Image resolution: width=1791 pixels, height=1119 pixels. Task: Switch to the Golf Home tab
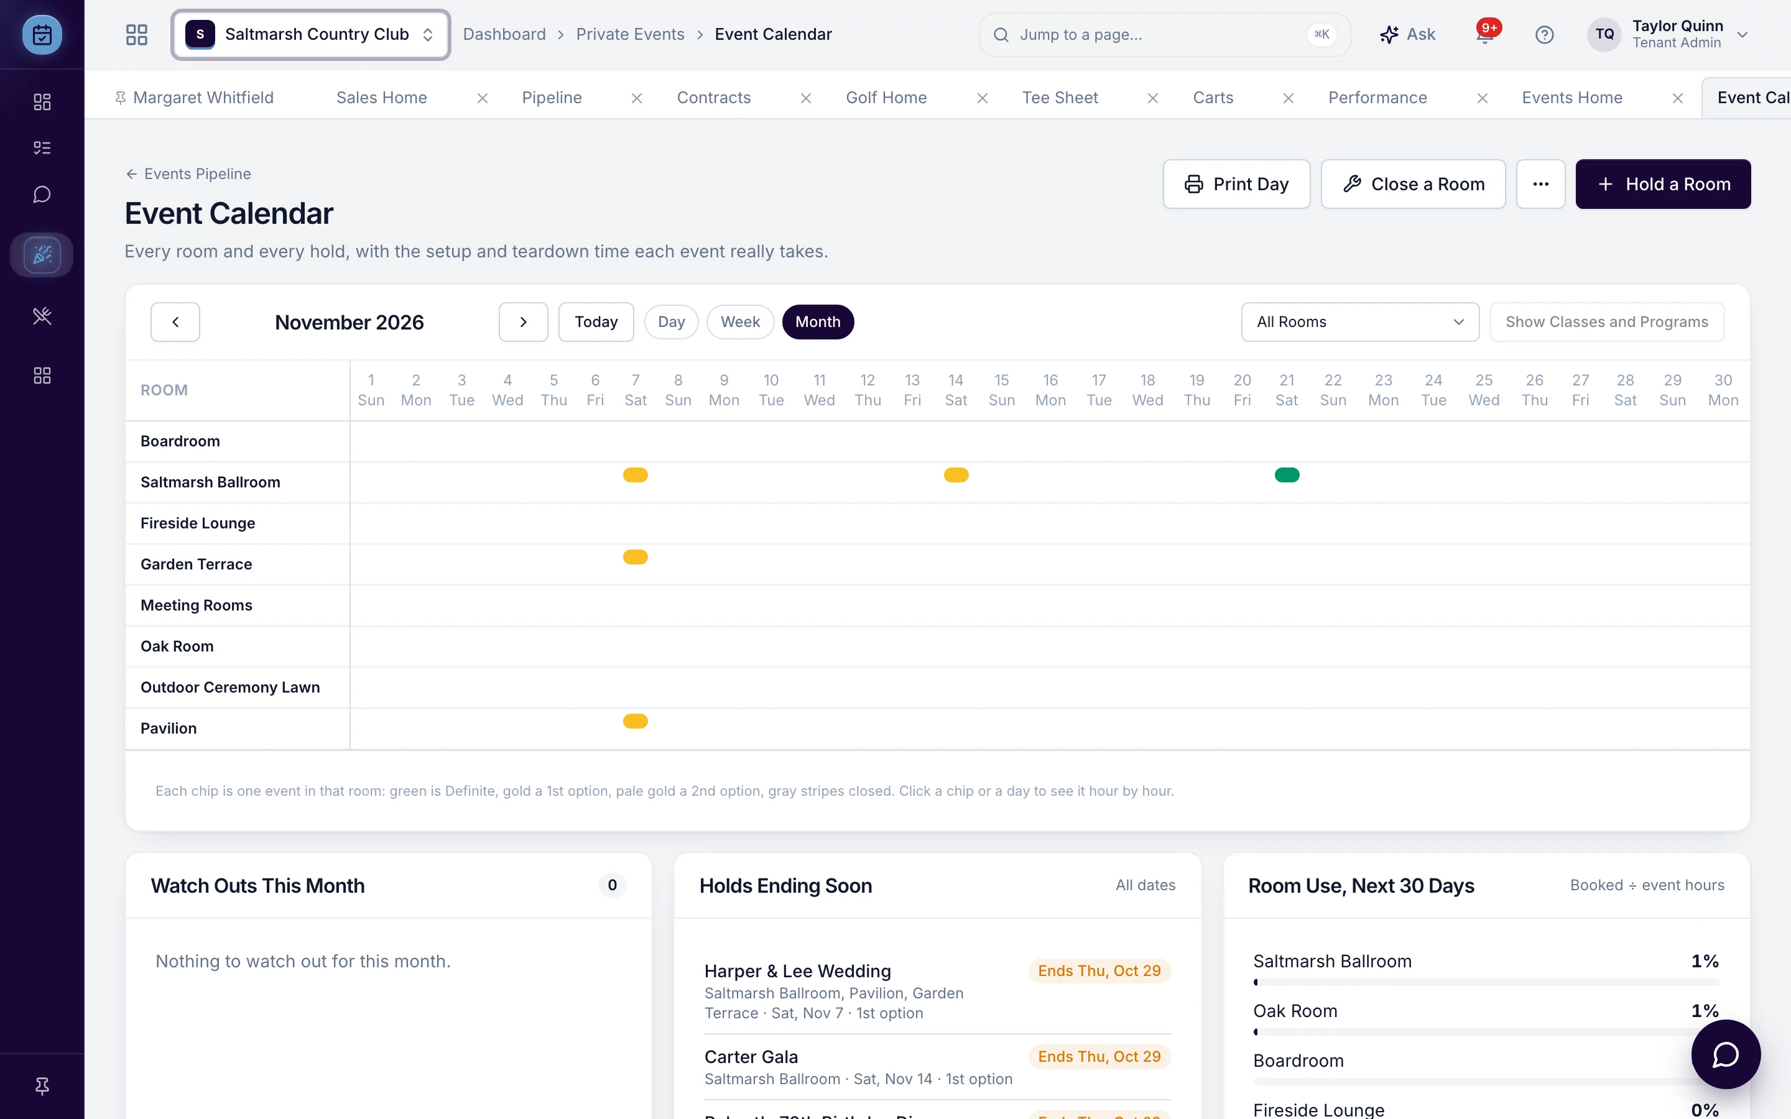click(x=886, y=98)
